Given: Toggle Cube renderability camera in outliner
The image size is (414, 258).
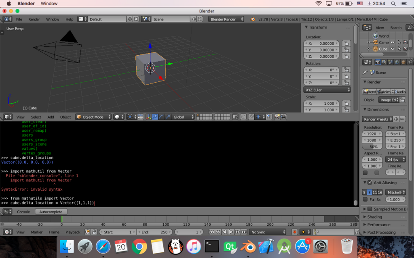Looking at the screenshot, I should click(406, 49).
